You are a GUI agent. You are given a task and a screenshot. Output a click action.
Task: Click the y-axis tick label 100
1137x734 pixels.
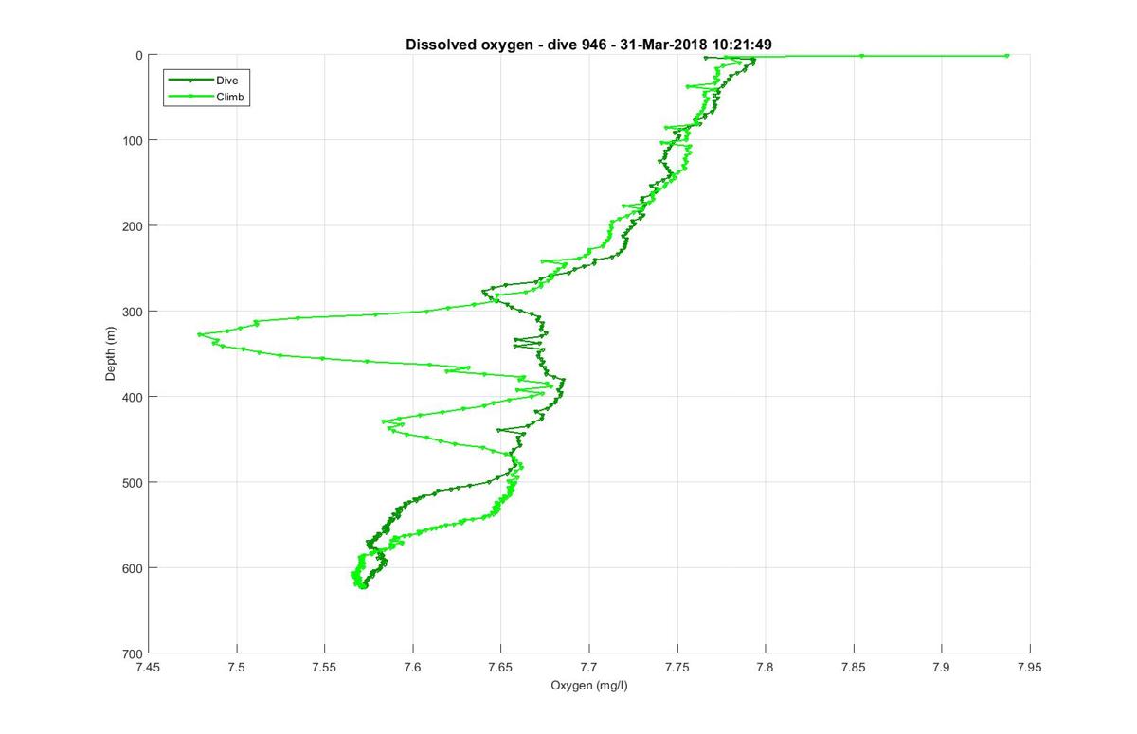[134, 141]
